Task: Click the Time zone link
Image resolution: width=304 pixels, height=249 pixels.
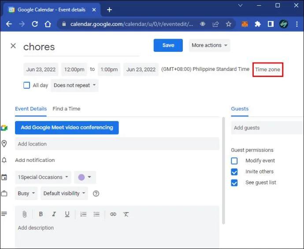Action: pyautogui.click(x=267, y=70)
